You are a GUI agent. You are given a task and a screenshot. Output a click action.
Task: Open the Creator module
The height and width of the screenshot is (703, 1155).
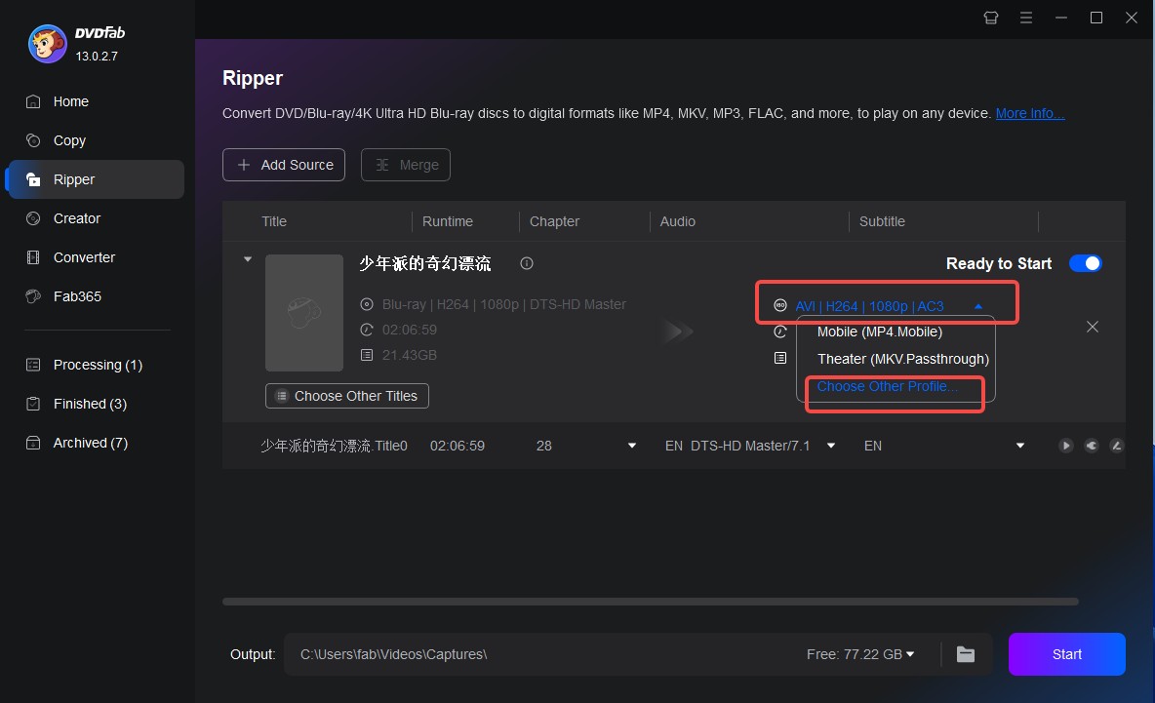[95, 218]
